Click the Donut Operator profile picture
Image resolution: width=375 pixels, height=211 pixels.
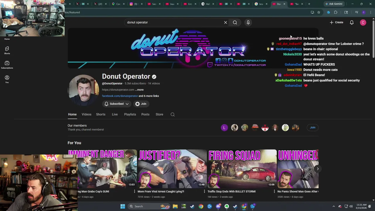point(83,90)
